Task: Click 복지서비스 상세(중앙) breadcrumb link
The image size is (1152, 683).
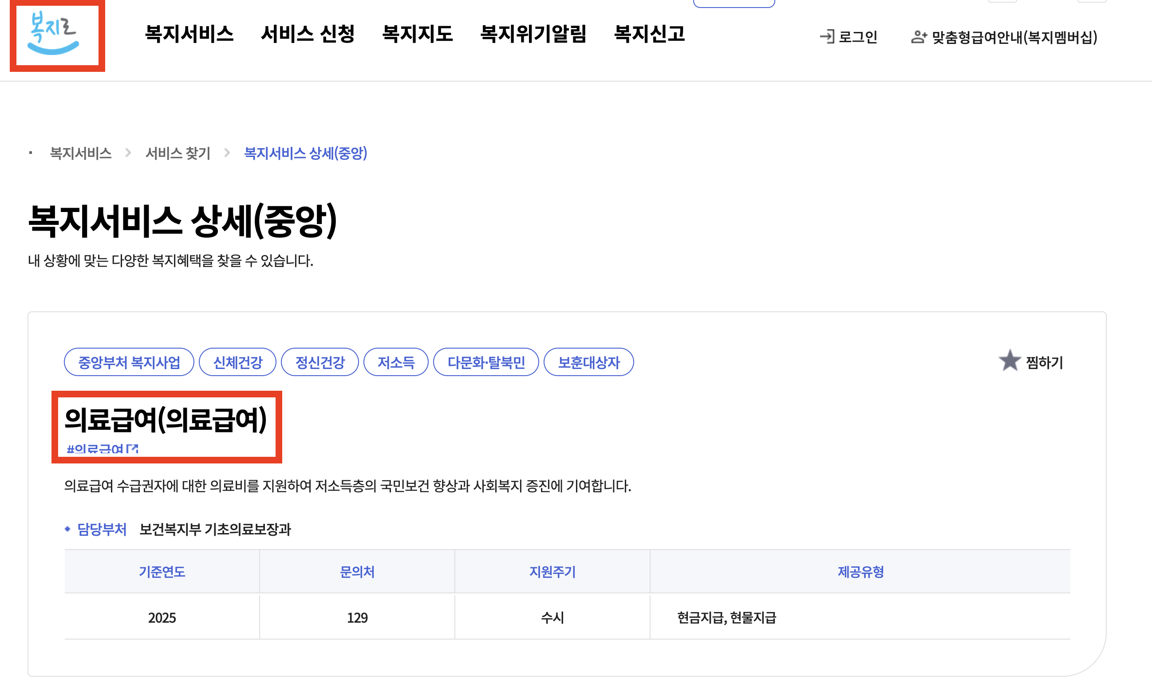Action: tap(305, 153)
